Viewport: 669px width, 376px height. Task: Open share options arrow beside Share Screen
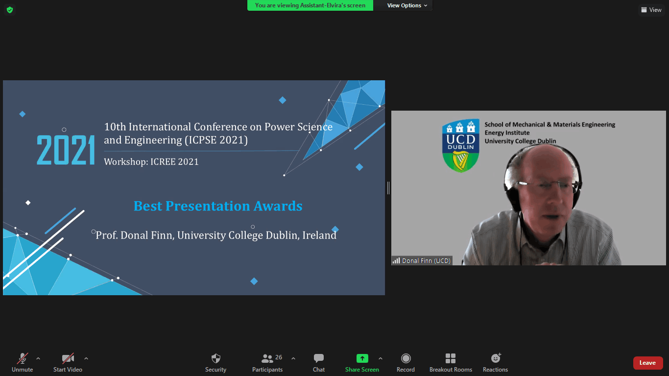point(381,358)
